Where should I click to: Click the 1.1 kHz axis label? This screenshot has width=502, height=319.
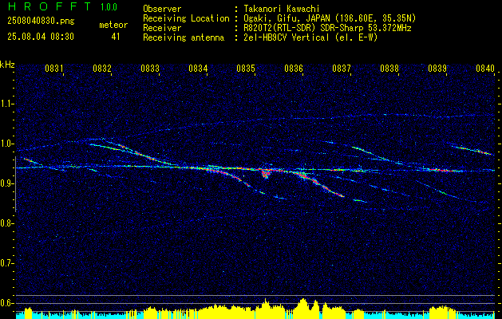[6, 104]
